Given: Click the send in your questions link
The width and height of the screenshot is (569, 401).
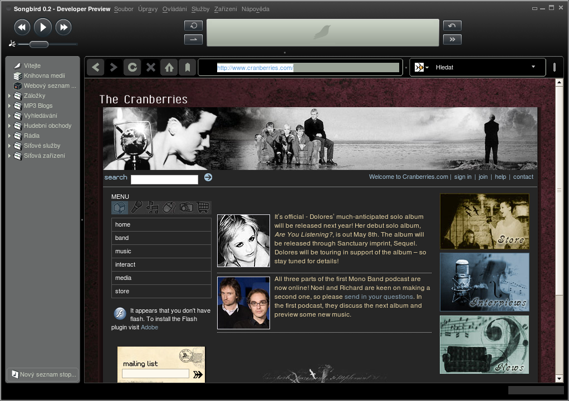Looking at the screenshot, I should click(x=379, y=297).
